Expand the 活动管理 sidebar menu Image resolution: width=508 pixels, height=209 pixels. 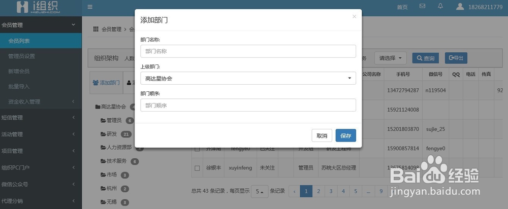41,134
